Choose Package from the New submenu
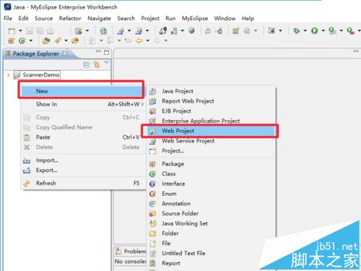361x271 pixels. pyautogui.click(x=212, y=164)
